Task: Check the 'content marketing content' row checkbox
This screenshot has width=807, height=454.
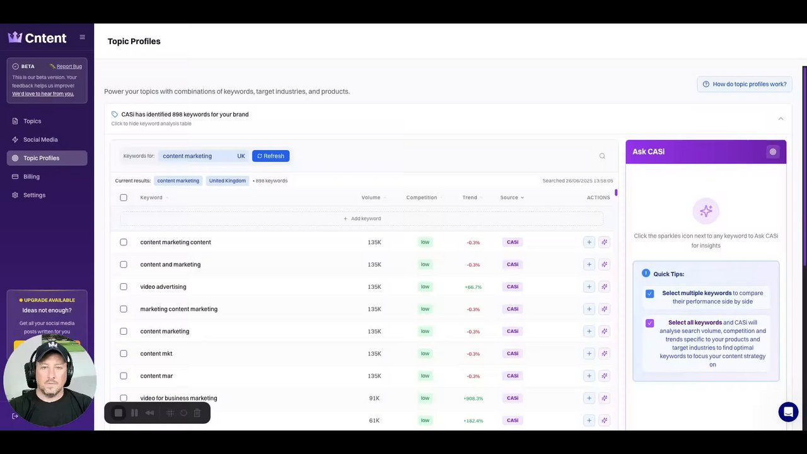Action: tap(124, 242)
